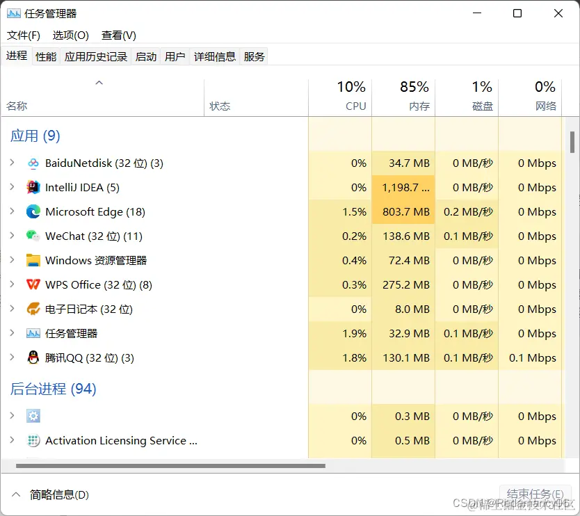Expand the BaiduNetdisk process group

pos(12,163)
